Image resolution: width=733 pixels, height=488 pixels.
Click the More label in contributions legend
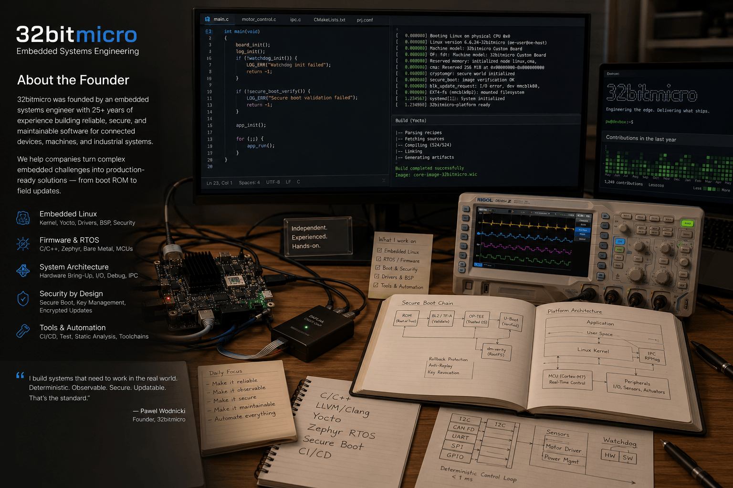tap(726, 190)
